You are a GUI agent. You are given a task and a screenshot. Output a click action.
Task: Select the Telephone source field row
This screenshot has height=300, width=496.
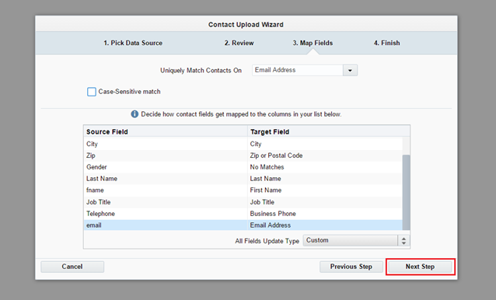166,214
